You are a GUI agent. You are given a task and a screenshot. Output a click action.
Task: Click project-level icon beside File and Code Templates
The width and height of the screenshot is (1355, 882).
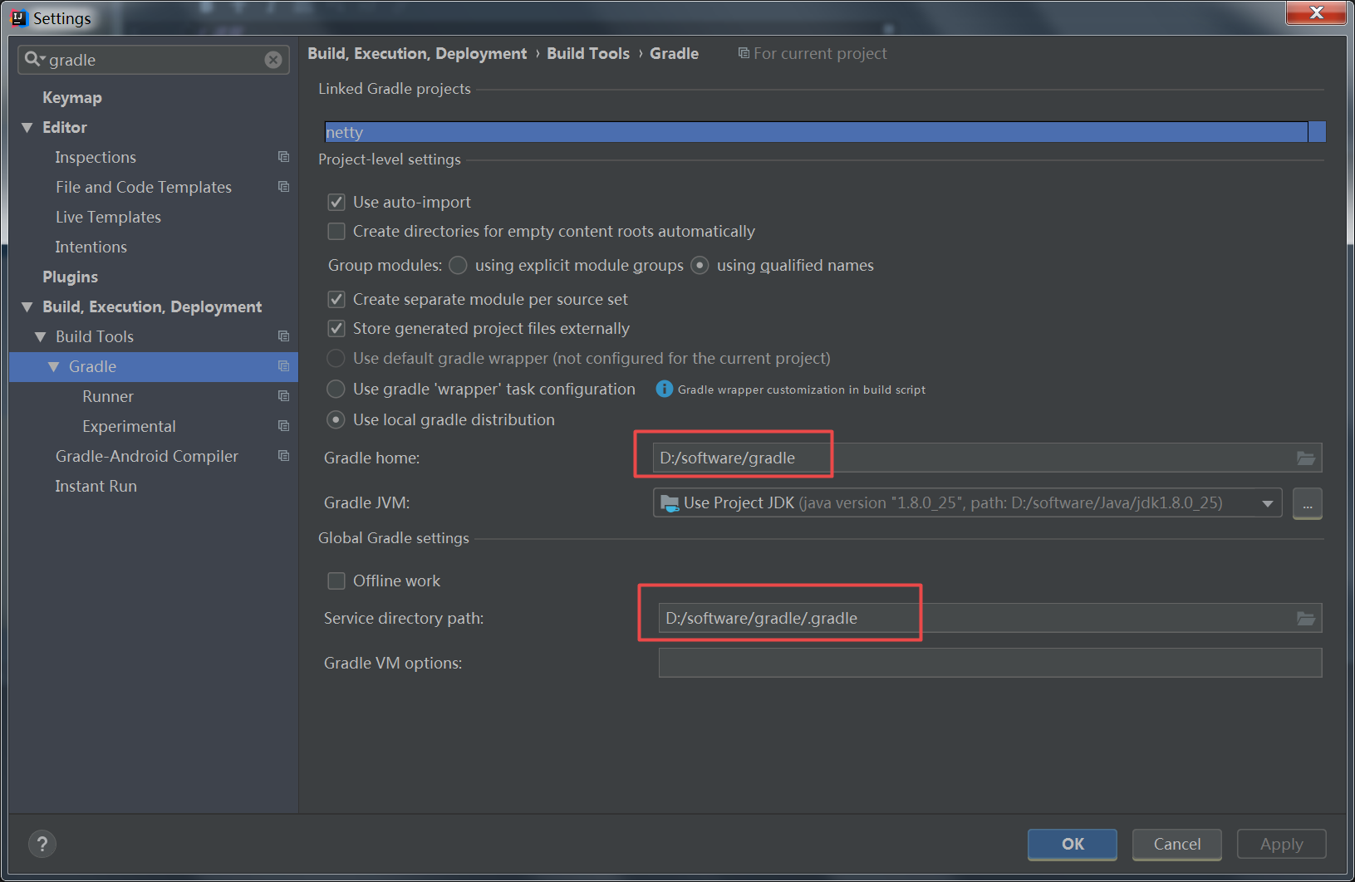283,187
